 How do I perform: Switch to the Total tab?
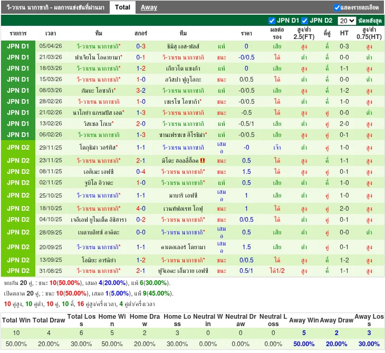pyautogui.click(x=122, y=7)
